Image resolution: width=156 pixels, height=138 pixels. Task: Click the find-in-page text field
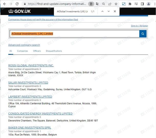pyautogui.click(x=72, y=12)
